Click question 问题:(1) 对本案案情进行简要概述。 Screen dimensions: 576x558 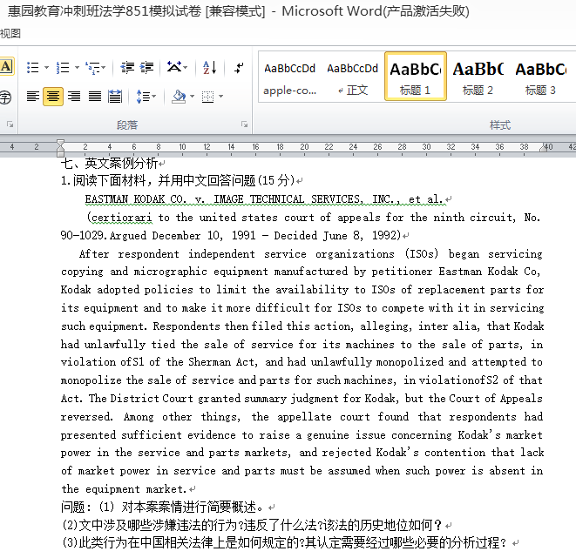162,508
